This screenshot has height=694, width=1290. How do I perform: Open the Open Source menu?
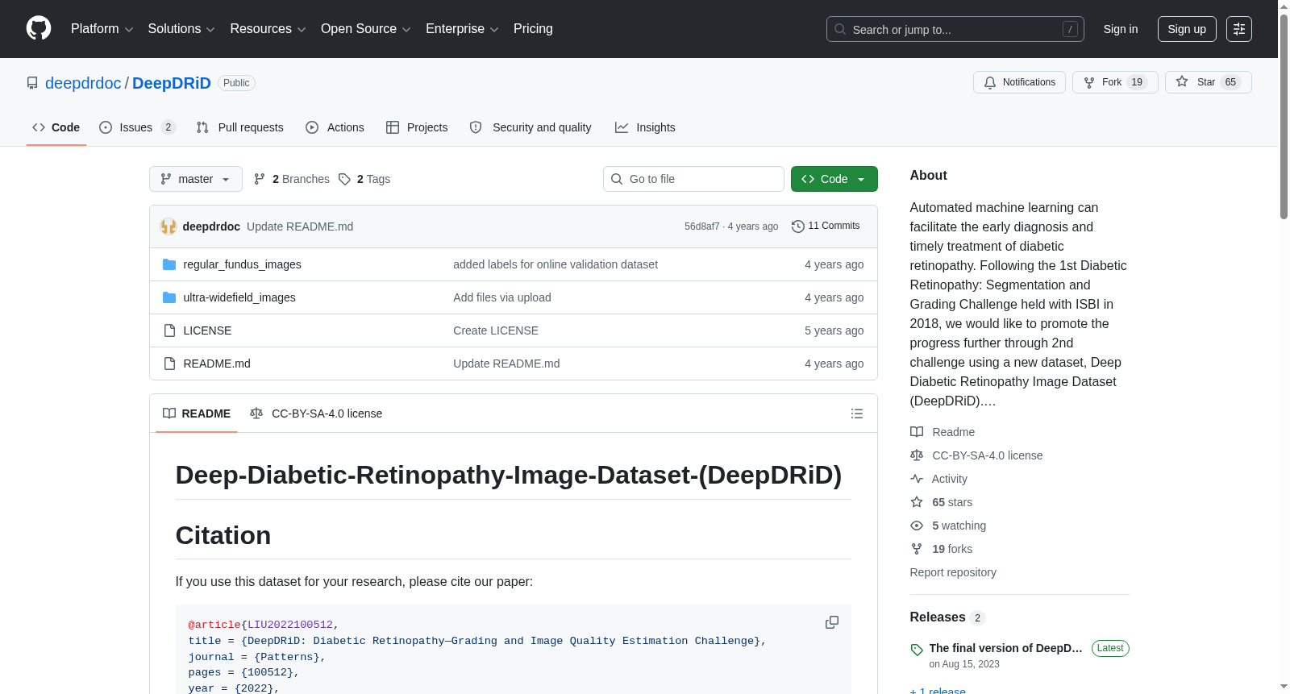click(x=366, y=29)
